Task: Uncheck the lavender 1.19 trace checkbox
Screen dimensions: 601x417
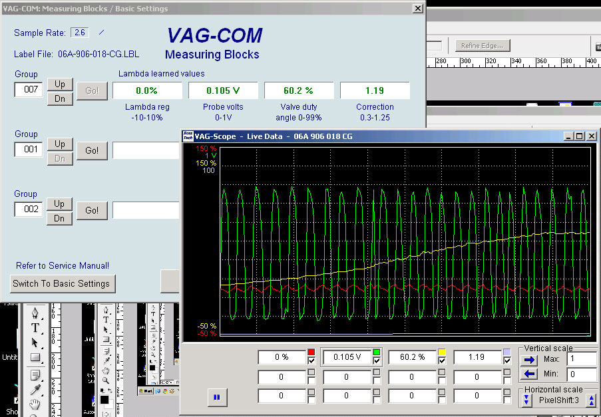Action: tap(507, 360)
